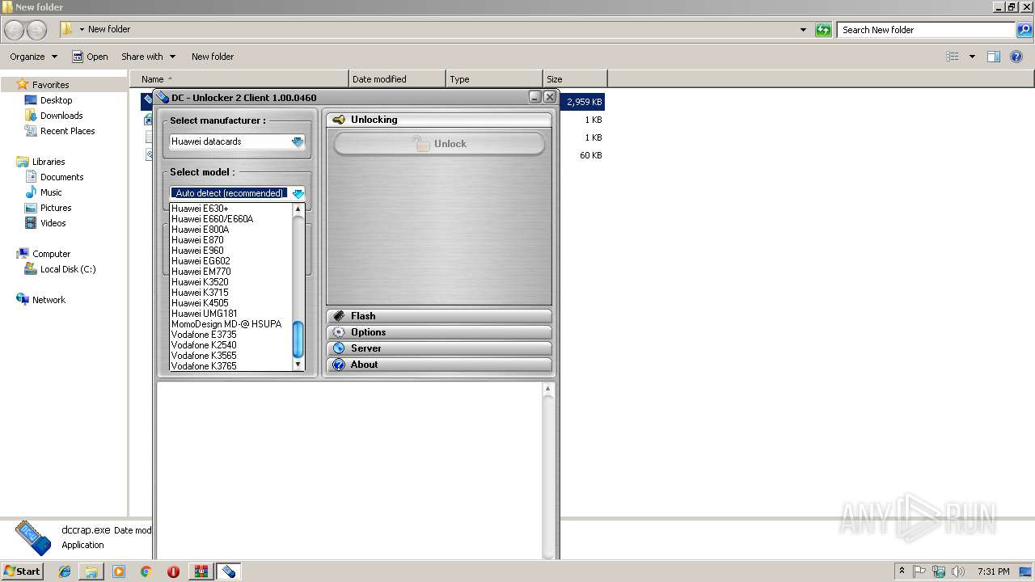Open Network in the navigation pane
The width and height of the screenshot is (1035, 582).
pyautogui.click(x=40, y=300)
